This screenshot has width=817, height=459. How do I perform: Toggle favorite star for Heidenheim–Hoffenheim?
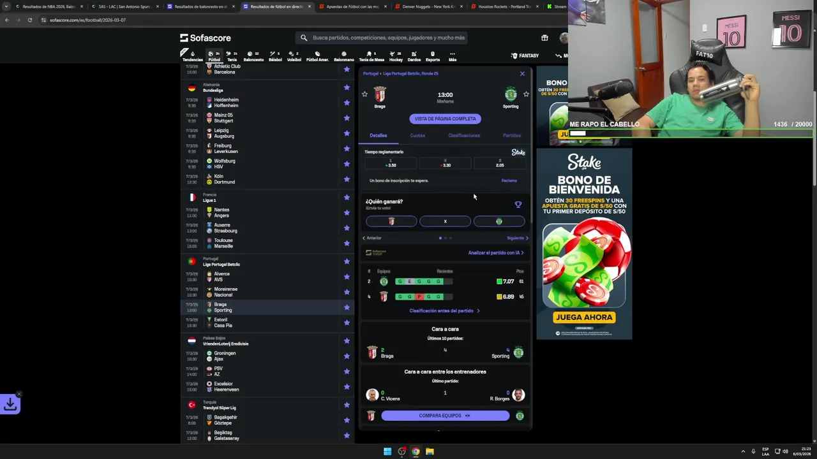point(347,103)
